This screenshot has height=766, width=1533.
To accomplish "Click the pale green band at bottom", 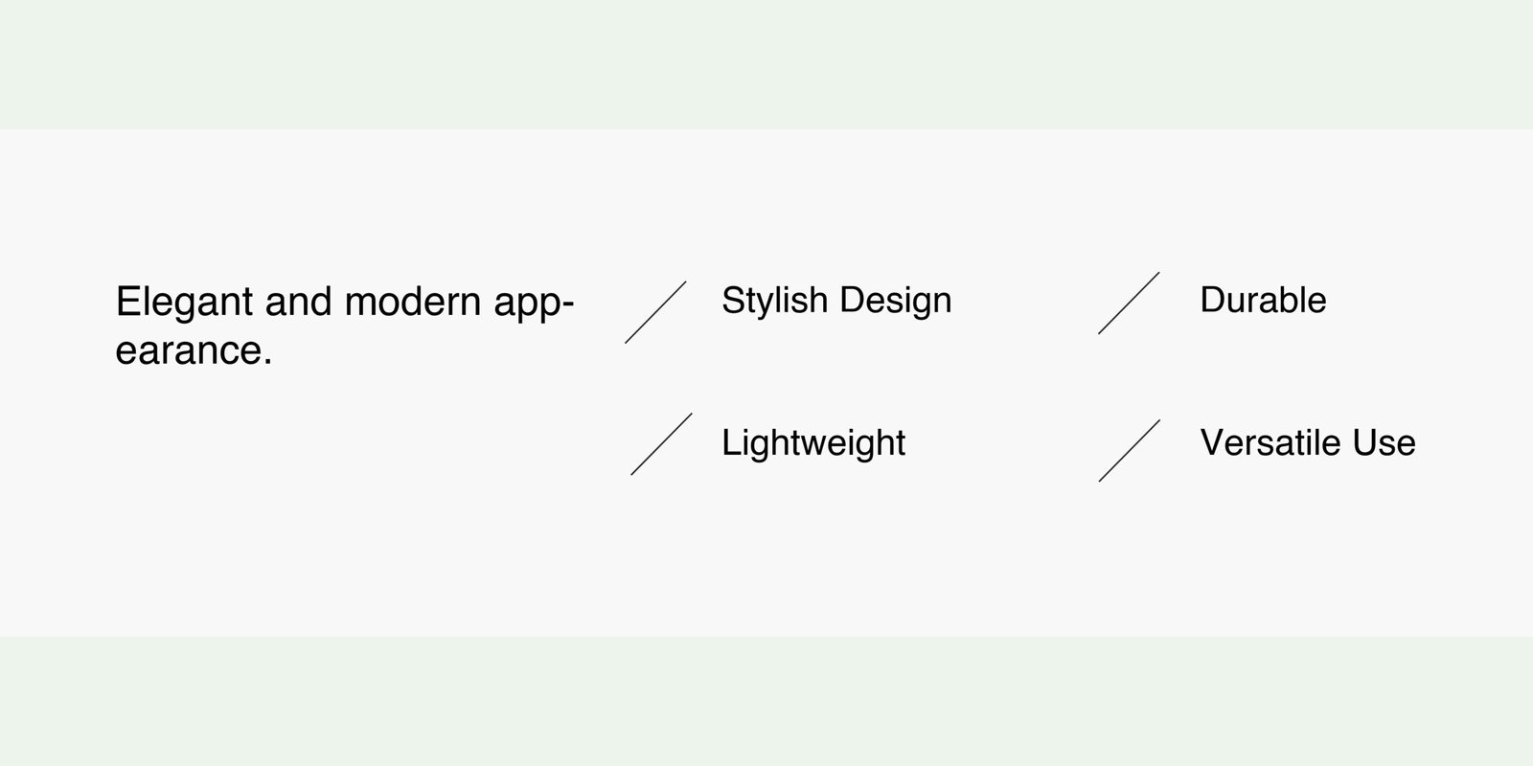I will point(766,701).
